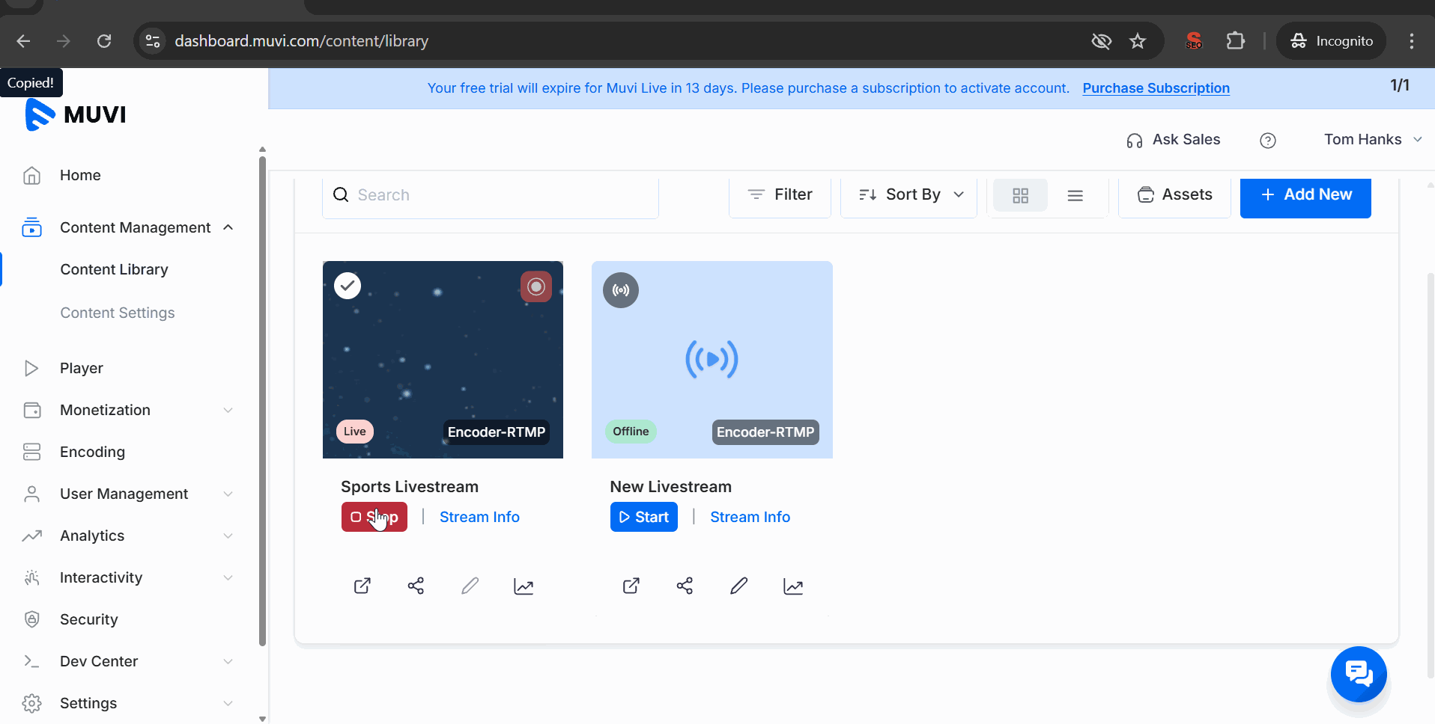Switch to grid view layout
This screenshot has height=724, width=1435.
pos(1020,195)
